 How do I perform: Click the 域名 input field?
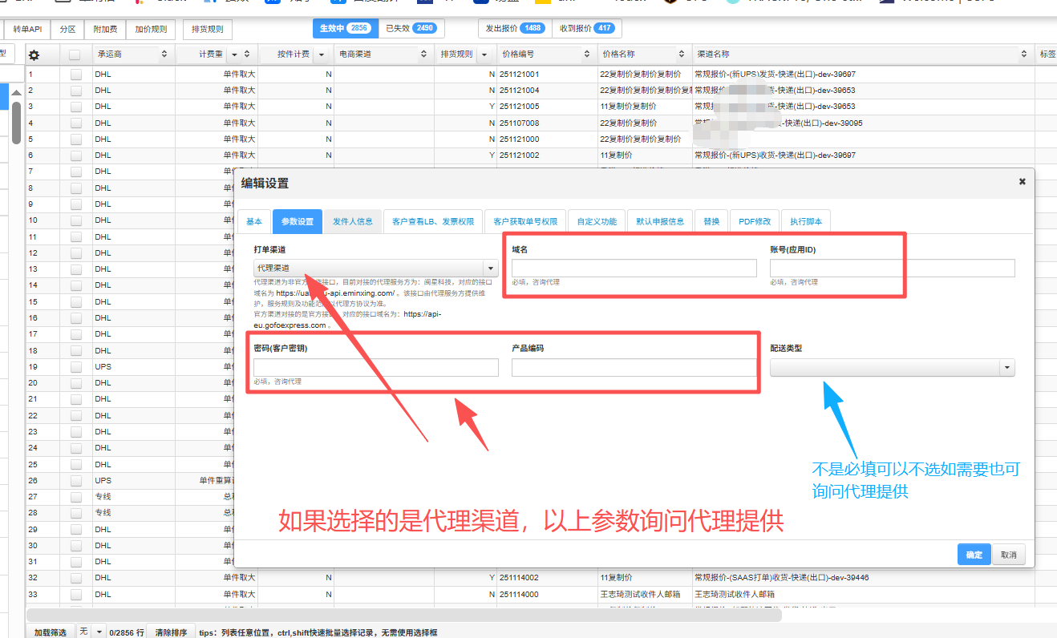pos(634,268)
